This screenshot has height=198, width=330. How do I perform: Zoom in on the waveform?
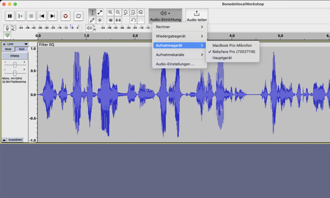coord(110,13)
